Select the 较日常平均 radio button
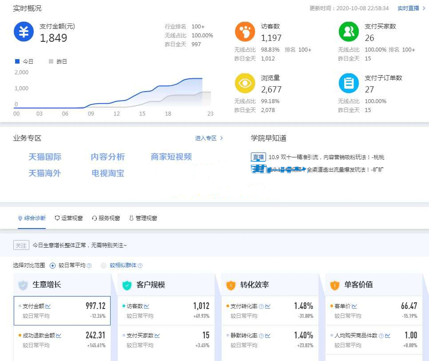 [53, 265]
